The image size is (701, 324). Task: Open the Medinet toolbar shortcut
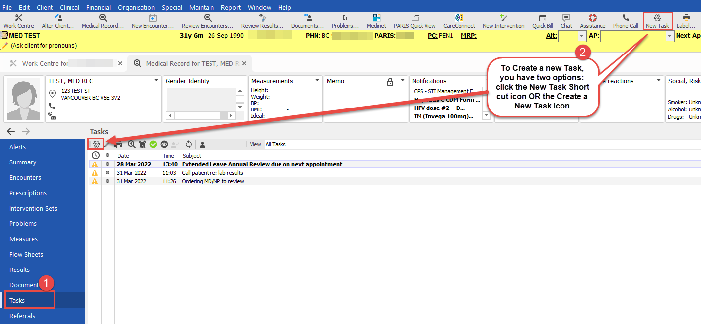(376, 21)
